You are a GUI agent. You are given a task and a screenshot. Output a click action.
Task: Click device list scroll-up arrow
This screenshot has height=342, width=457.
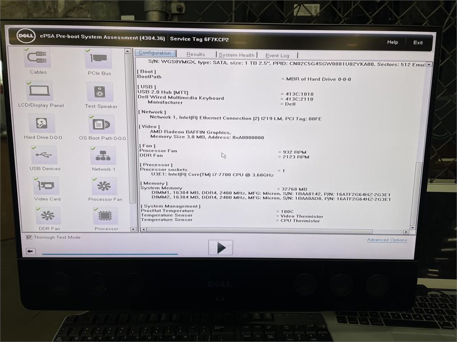(128, 51)
